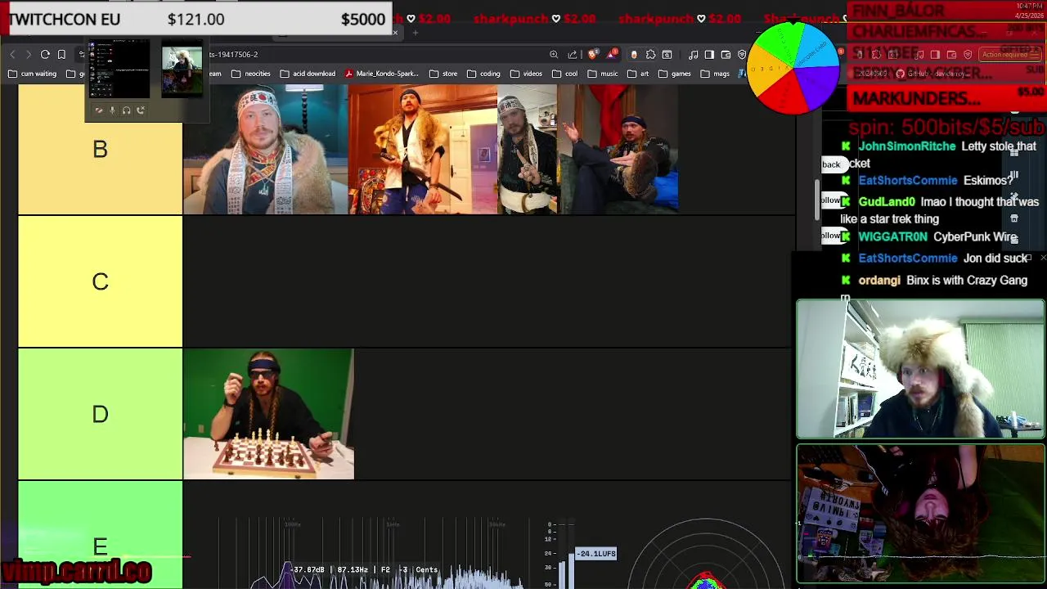Screen dimensions: 1047x589
Task: Open the 'mags' bookmark folder
Action: [x=714, y=74]
